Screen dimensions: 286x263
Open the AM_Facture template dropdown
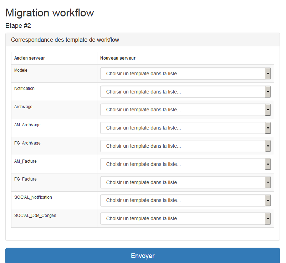tap(185, 164)
